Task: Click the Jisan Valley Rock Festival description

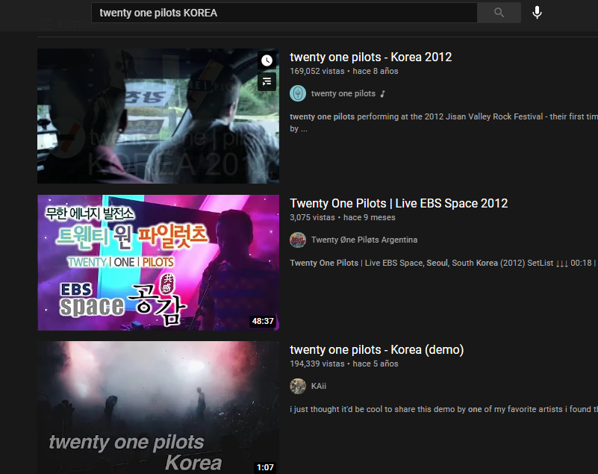Action: [x=444, y=122]
